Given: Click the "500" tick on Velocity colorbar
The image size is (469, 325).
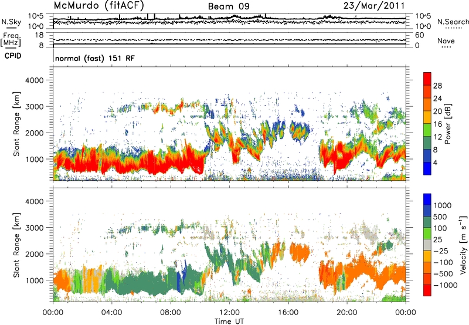Looking at the screenshot, I should point(441,216).
